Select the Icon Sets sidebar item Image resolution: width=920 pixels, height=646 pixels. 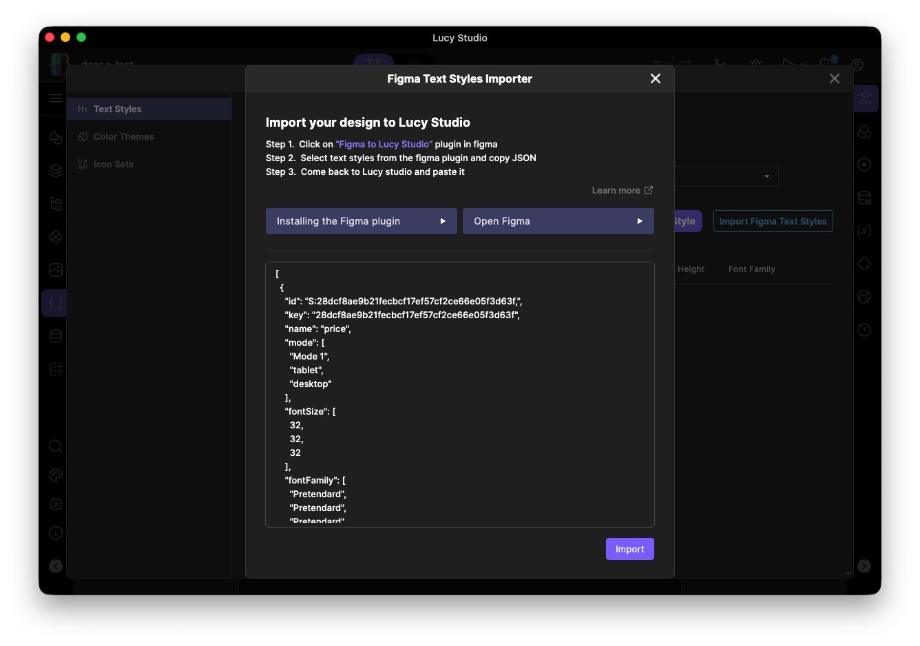tap(149, 164)
